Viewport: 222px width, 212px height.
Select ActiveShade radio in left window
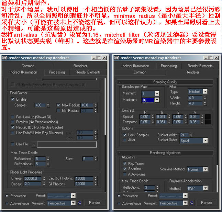(x=7, y=203)
